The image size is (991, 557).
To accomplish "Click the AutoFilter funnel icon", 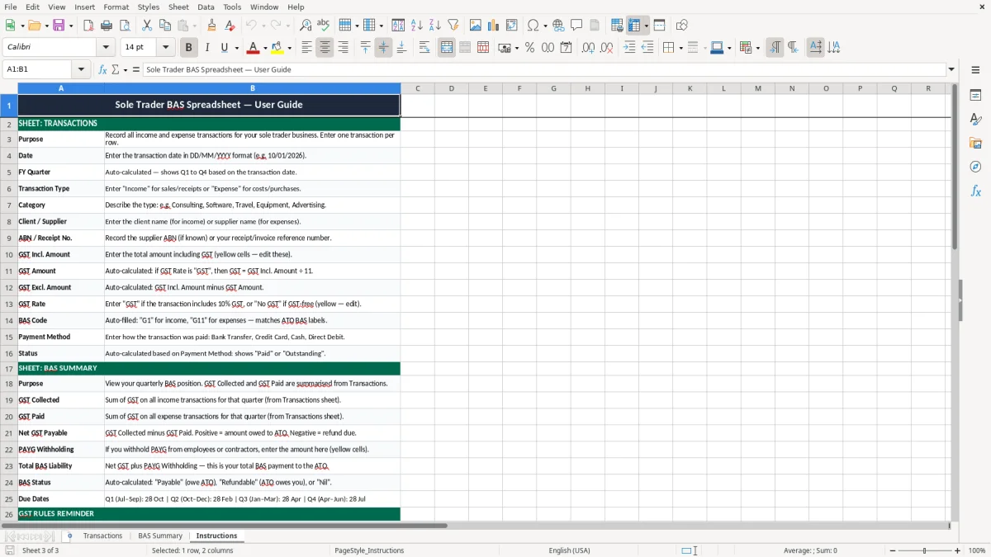I will point(453,26).
